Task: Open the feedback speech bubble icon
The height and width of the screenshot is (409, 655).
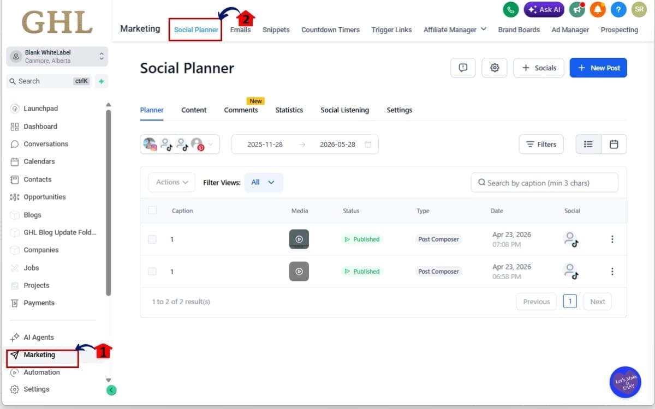Action: 463,68
